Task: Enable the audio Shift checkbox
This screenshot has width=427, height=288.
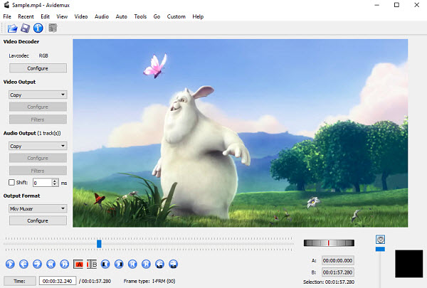Action: tap(11, 182)
